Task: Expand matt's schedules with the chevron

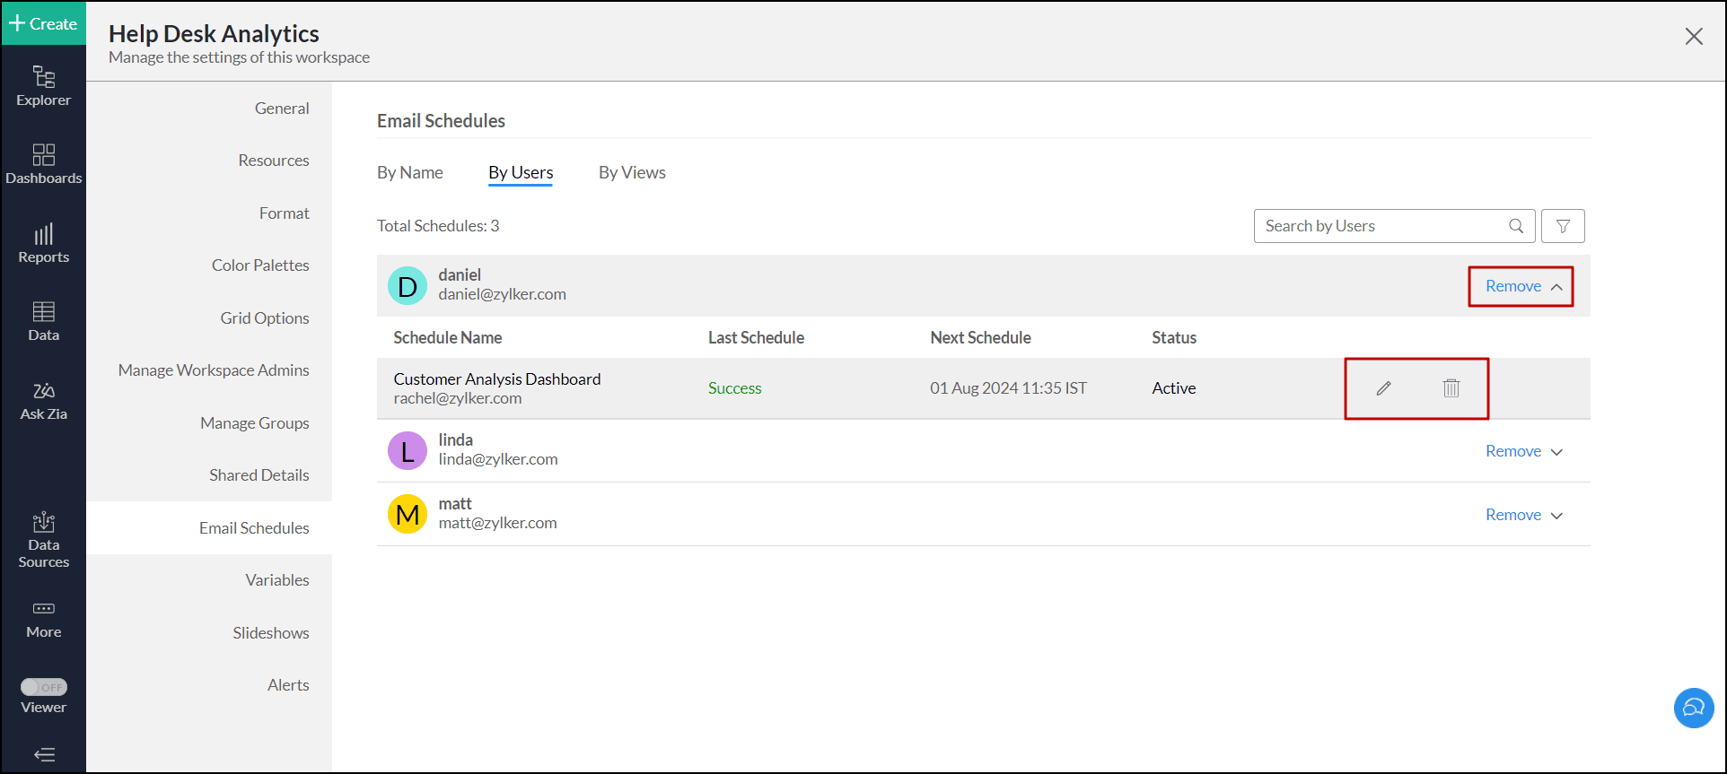Action: point(1556,516)
